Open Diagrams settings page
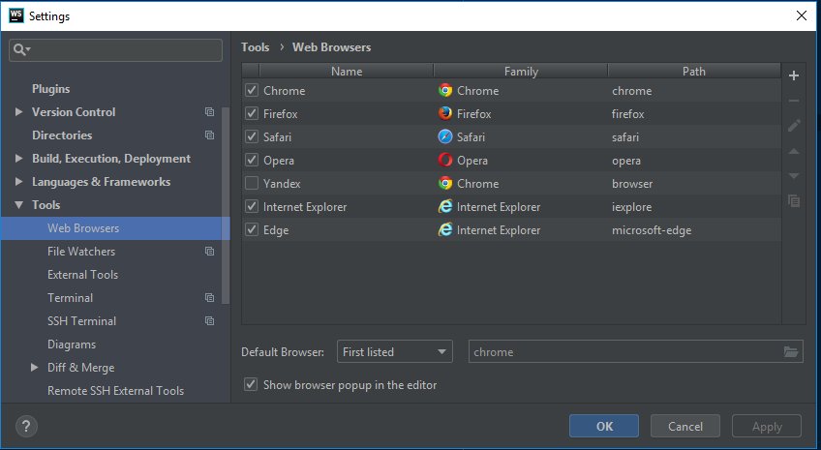821x450 pixels. tap(72, 345)
